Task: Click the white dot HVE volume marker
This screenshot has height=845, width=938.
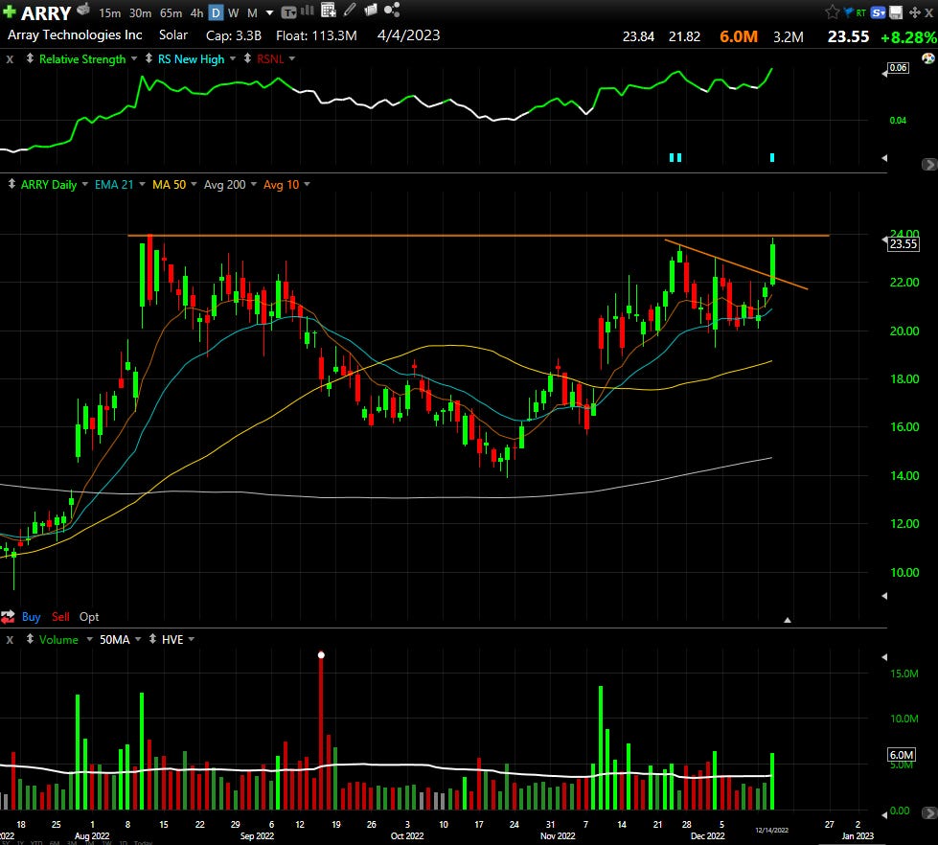Action: 321,655
